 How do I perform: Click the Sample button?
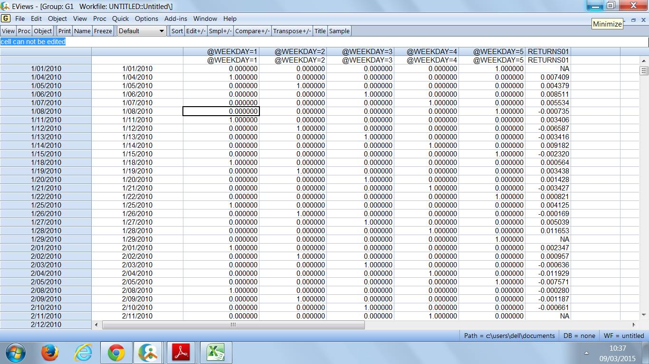click(339, 31)
